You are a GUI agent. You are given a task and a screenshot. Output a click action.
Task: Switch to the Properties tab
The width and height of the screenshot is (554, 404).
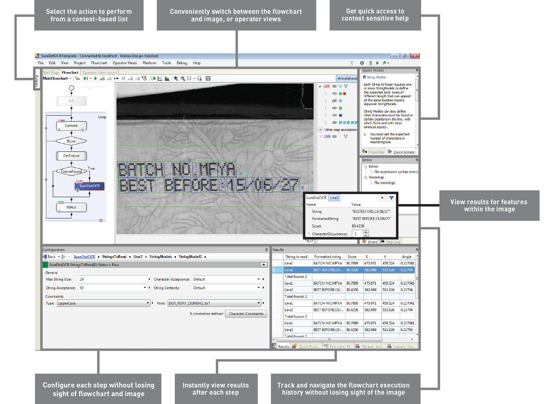pos(373,152)
